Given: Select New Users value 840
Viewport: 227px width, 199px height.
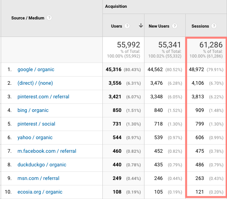Looking at the screenshot, I should 158,110.
